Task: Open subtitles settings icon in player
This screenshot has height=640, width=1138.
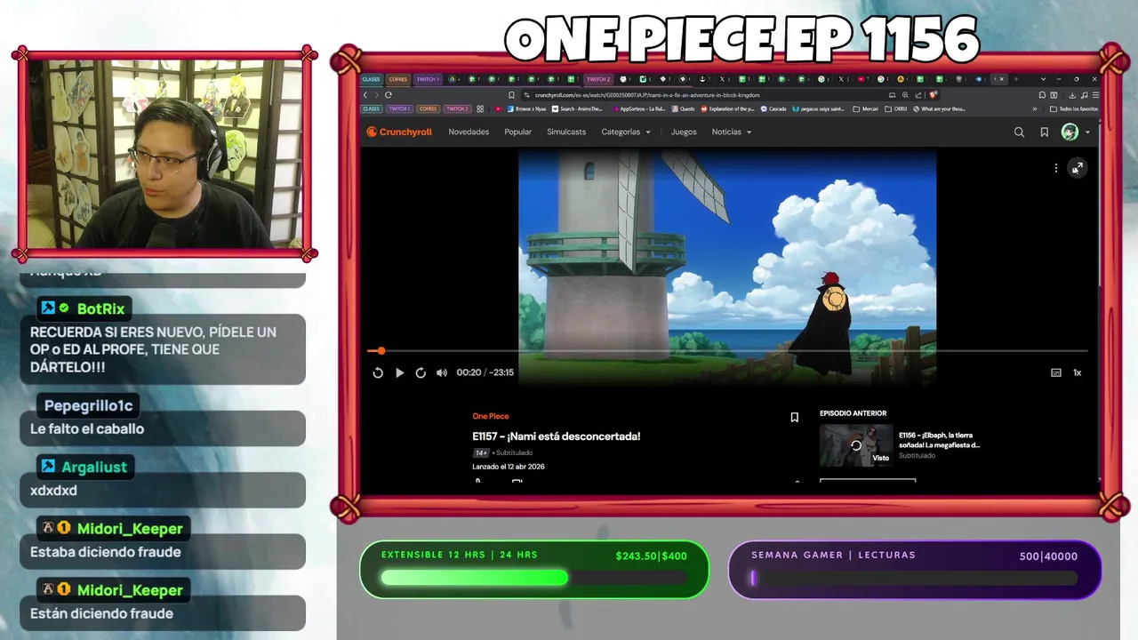Action: pos(1056,372)
